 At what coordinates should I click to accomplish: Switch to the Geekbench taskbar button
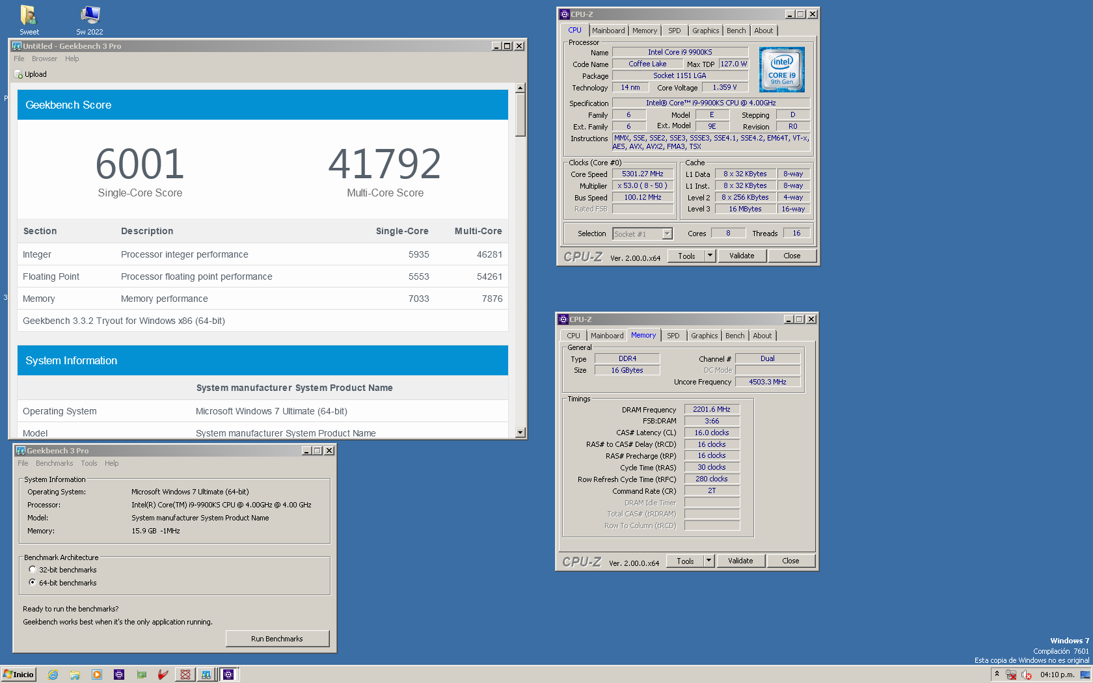point(206,675)
